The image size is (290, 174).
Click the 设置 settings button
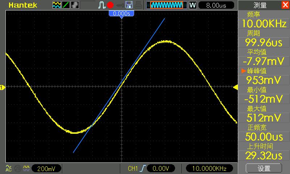click(x=264, y=168)
